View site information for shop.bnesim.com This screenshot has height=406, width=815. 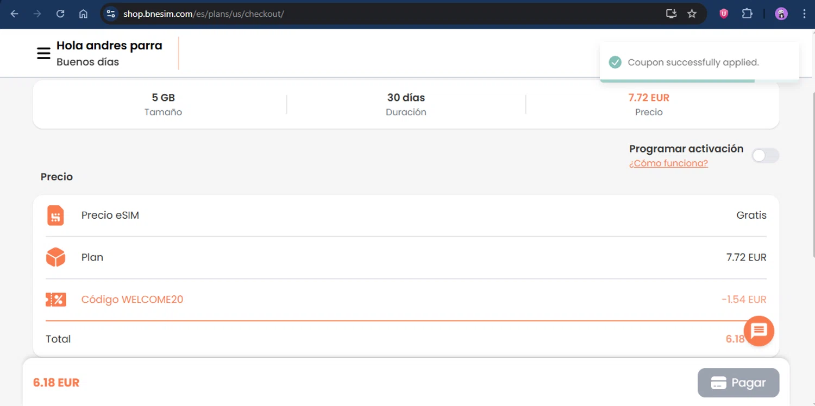tap(111, 14)
